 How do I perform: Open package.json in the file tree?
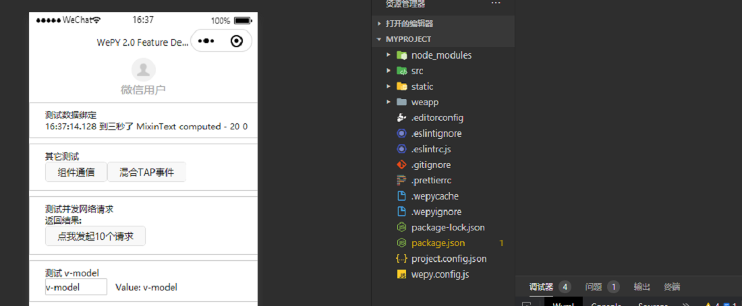click(x=438, y=243)
